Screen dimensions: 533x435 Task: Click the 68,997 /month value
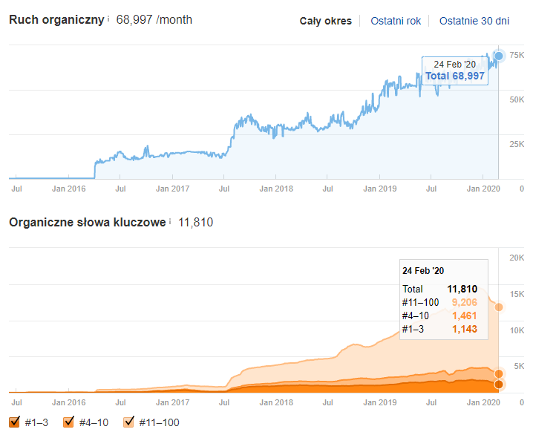point(154,20)
